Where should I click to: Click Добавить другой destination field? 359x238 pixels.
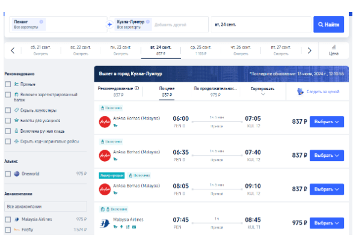click(170, 25)
